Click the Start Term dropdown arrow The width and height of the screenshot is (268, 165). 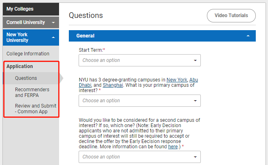point(195,60)
